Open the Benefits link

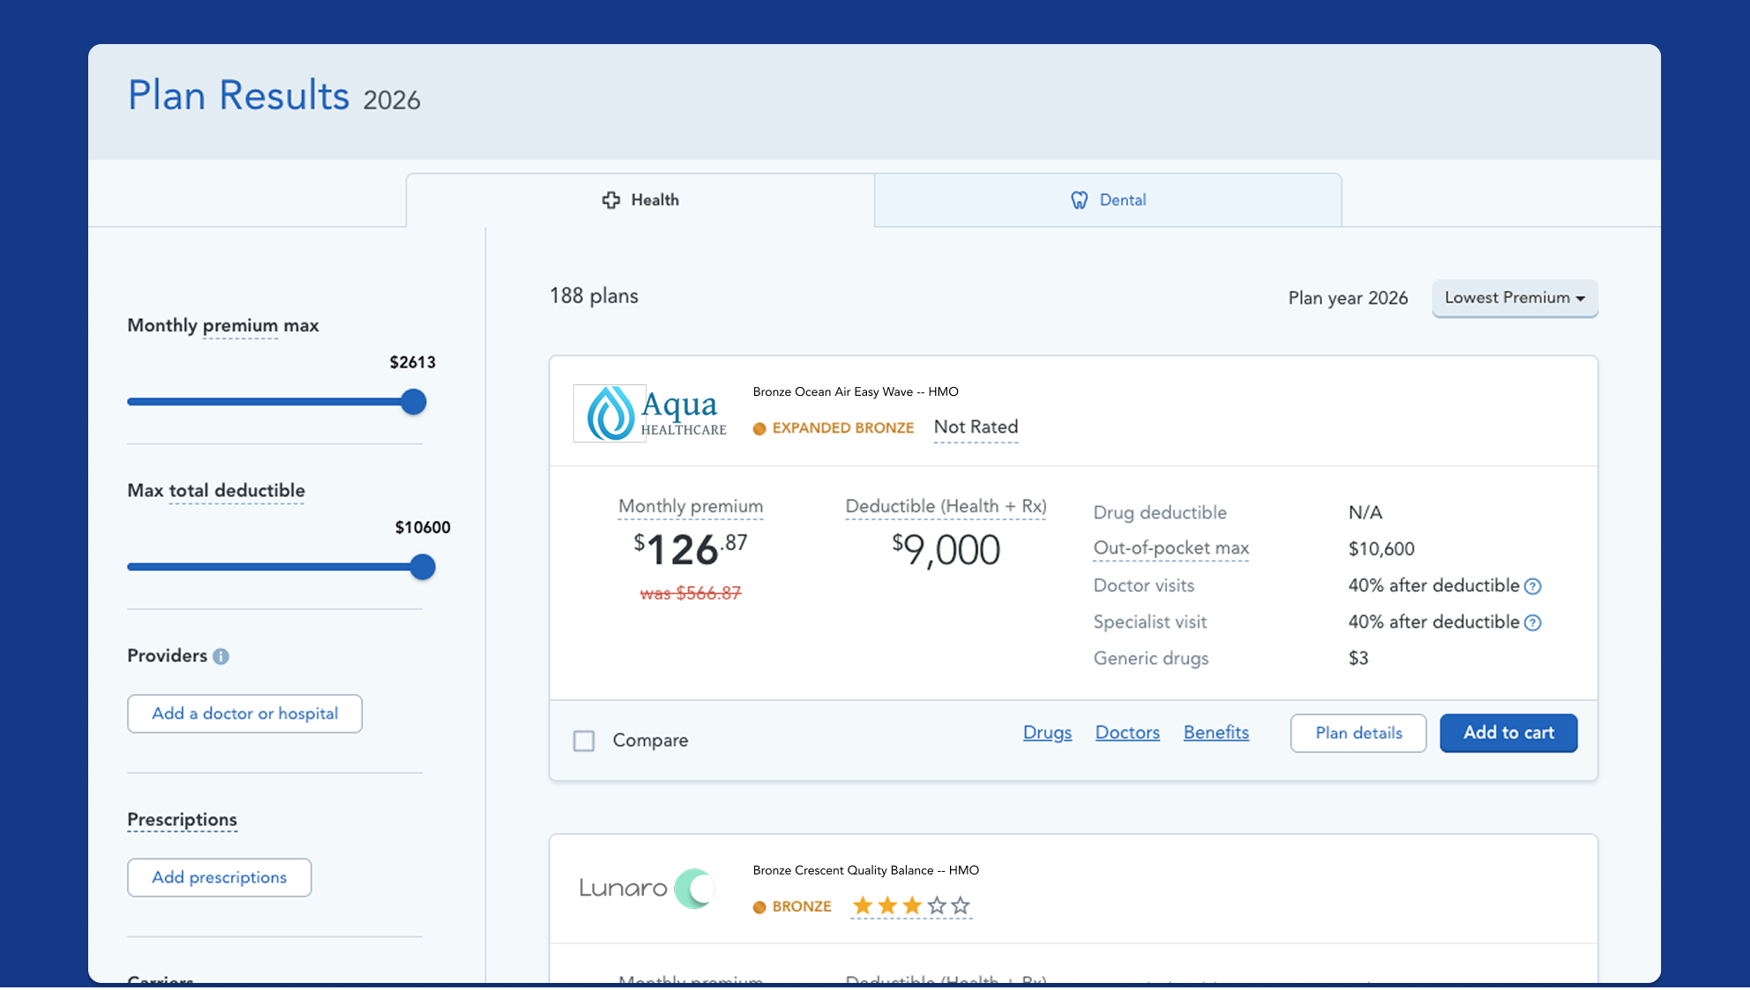pos(1215,733)
